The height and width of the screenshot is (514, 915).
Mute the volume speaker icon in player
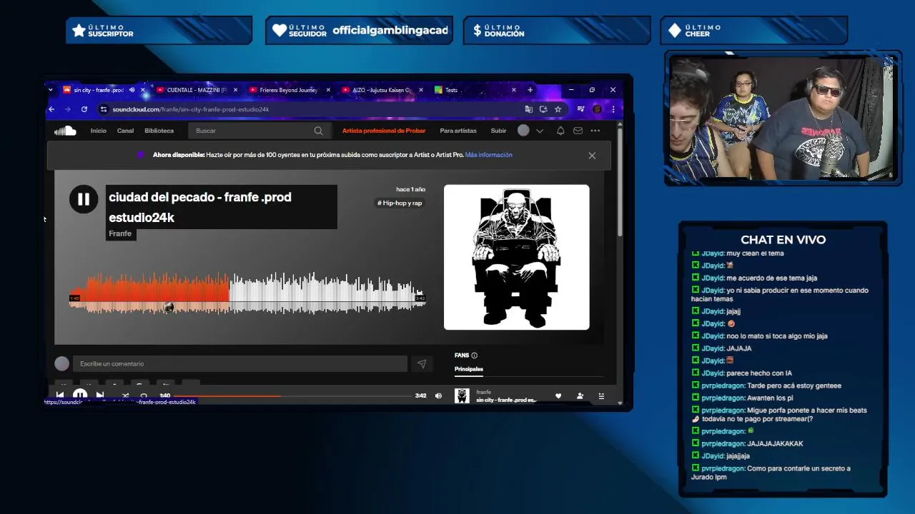point(438,395)
